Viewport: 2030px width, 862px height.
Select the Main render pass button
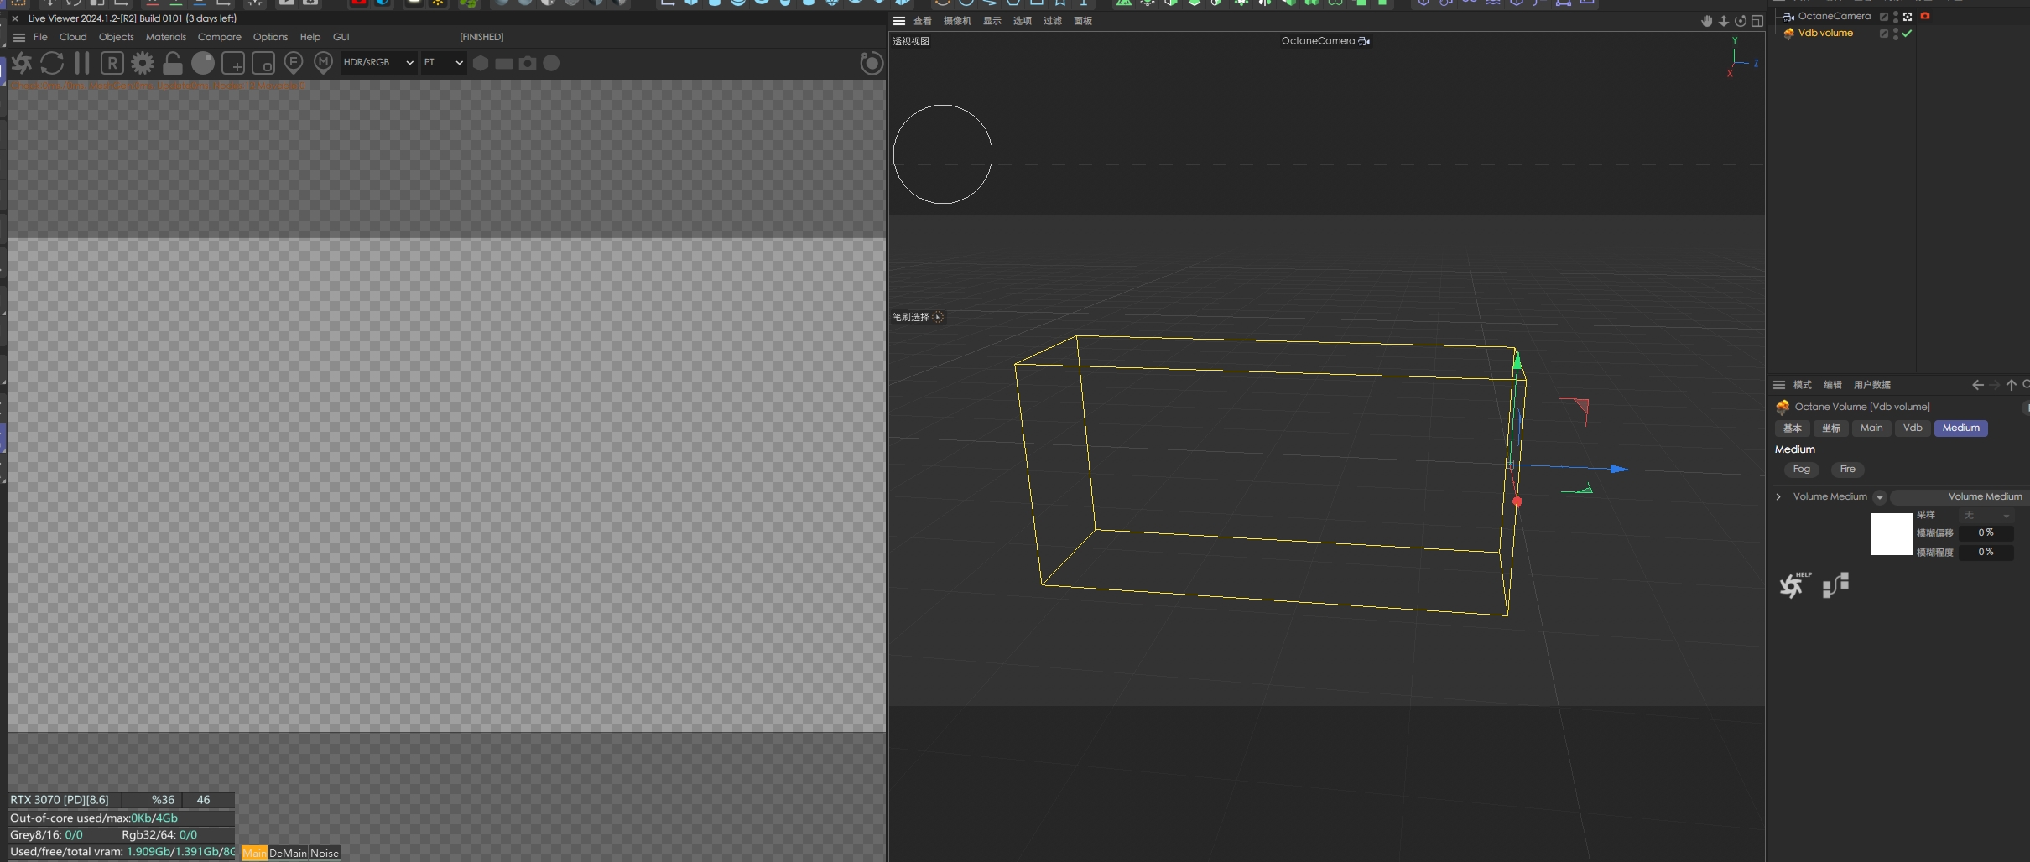coord(254,853)
